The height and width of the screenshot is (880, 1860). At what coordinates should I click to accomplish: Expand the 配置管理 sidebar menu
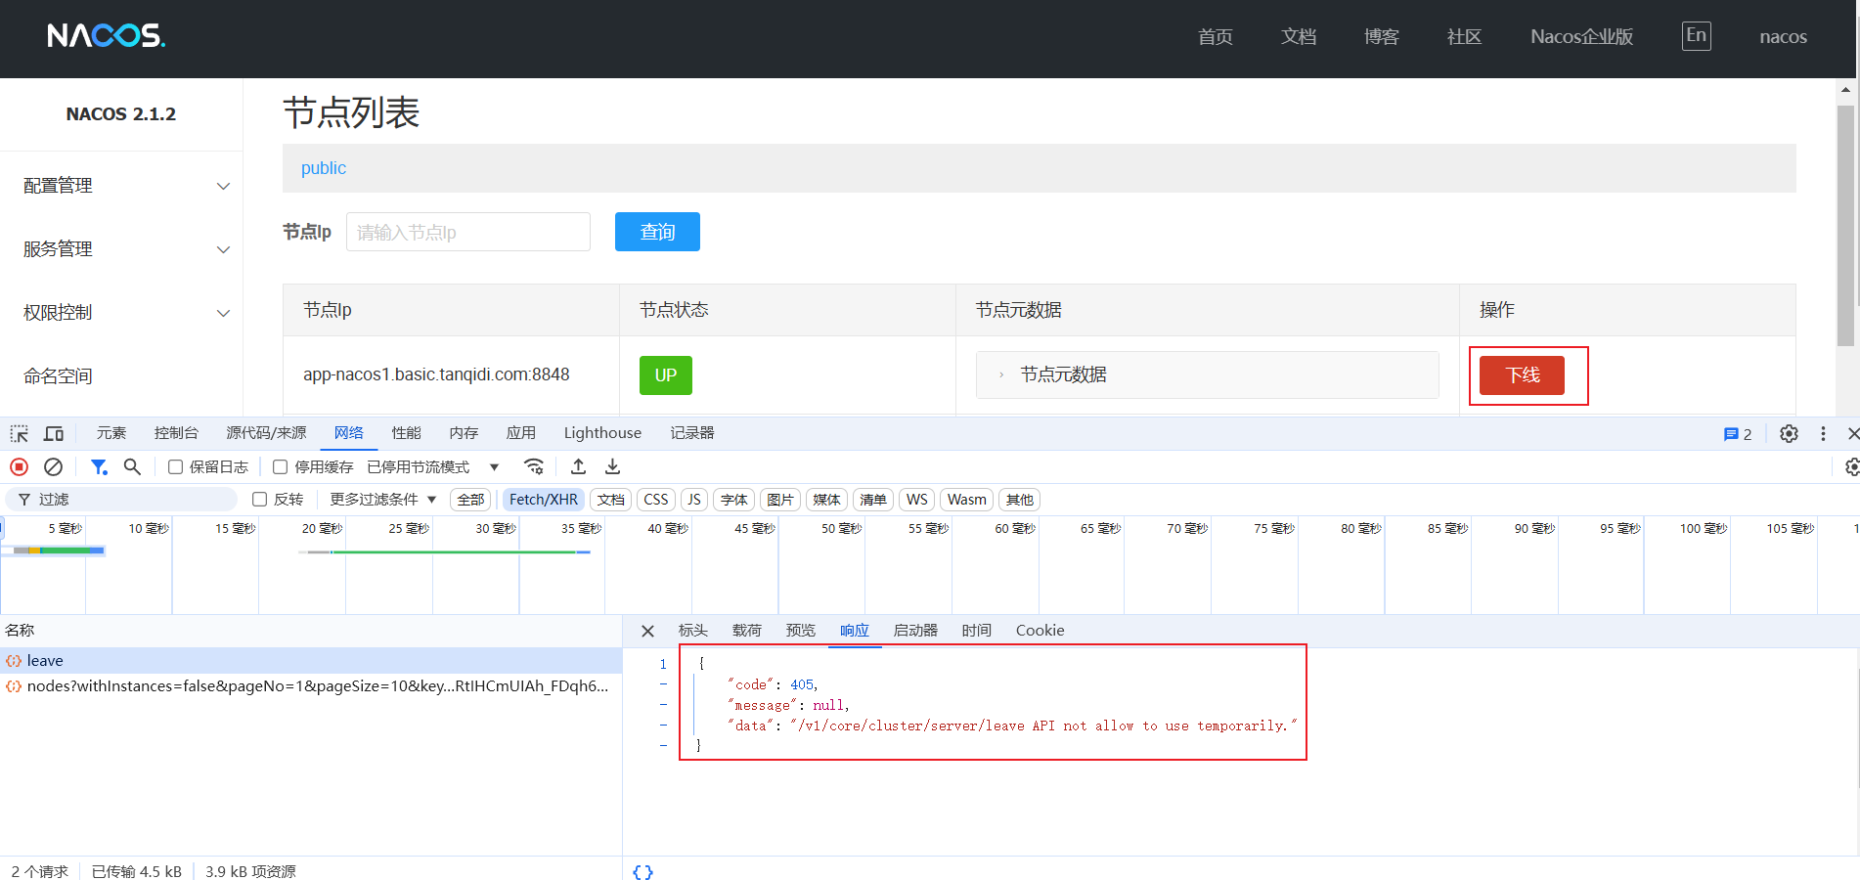[x=121, y=186]
